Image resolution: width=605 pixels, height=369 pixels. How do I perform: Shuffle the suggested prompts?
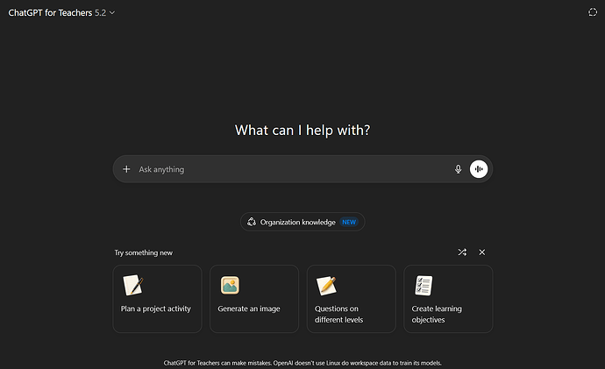pyautogui.click(x=462, y=252)
